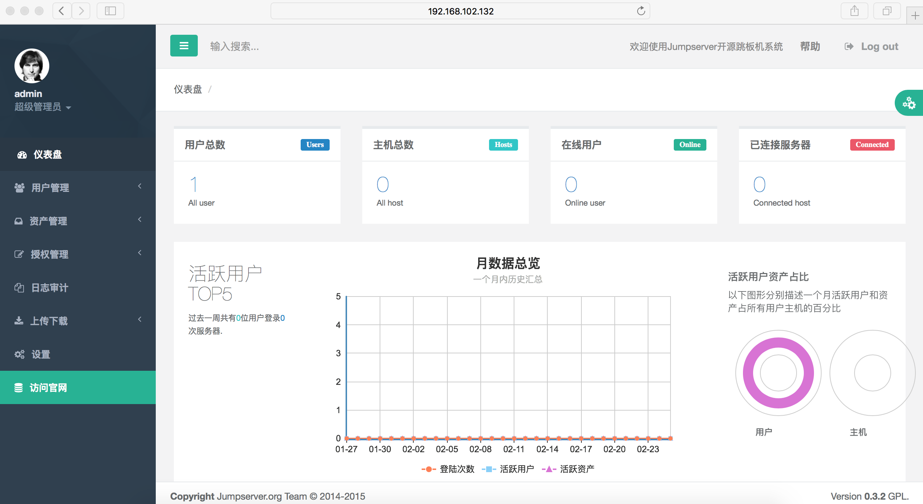Screen dimensions: 923x504
Task: Click the 月数据总览 chart title
Action: pyautogui.click(x=508, y=263)
